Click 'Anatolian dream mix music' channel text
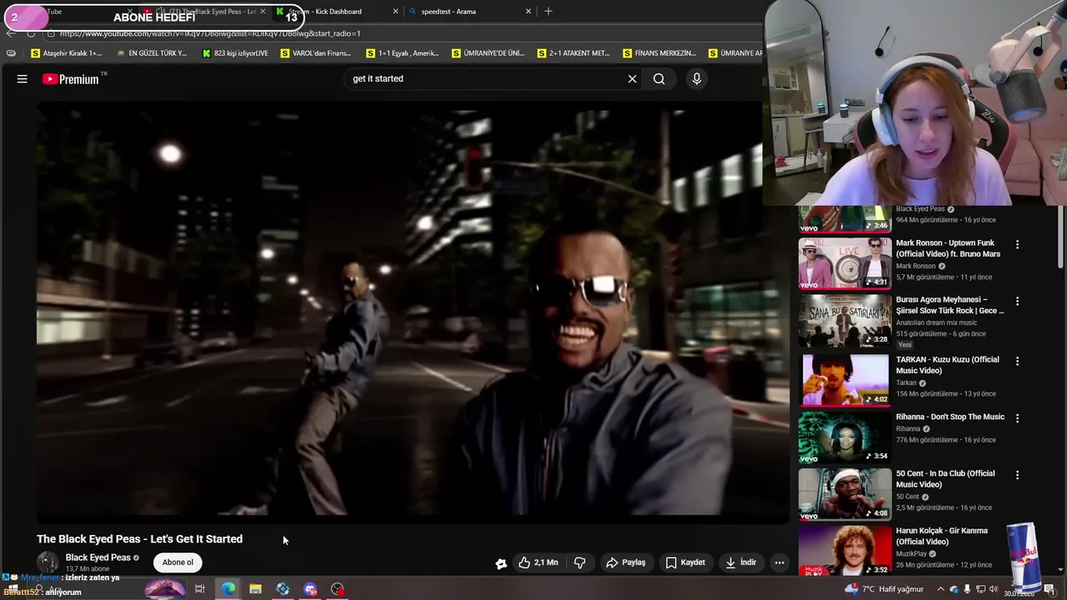 pos(936,322)
